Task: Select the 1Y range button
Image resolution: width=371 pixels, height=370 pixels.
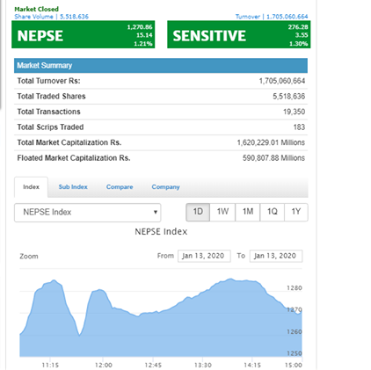Action: coord(296,212)
